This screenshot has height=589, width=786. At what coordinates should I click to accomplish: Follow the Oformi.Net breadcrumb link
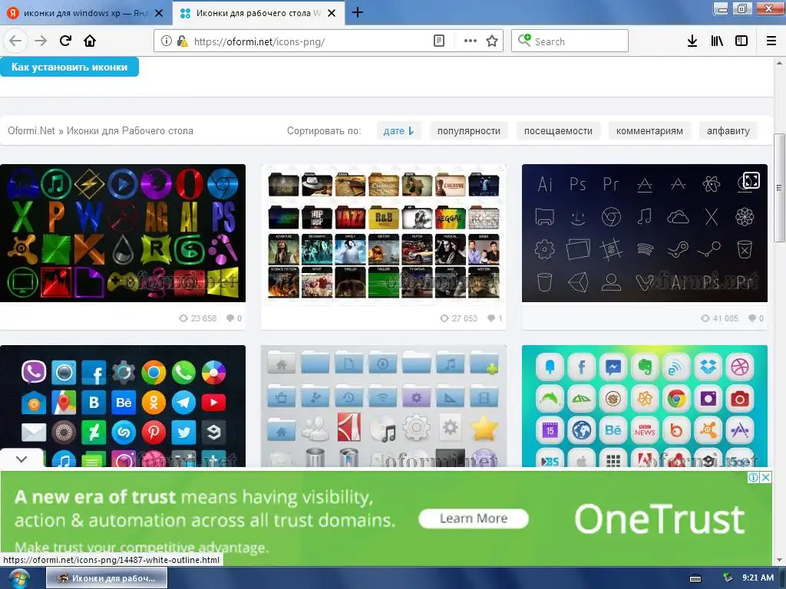[x=31, y=130]
